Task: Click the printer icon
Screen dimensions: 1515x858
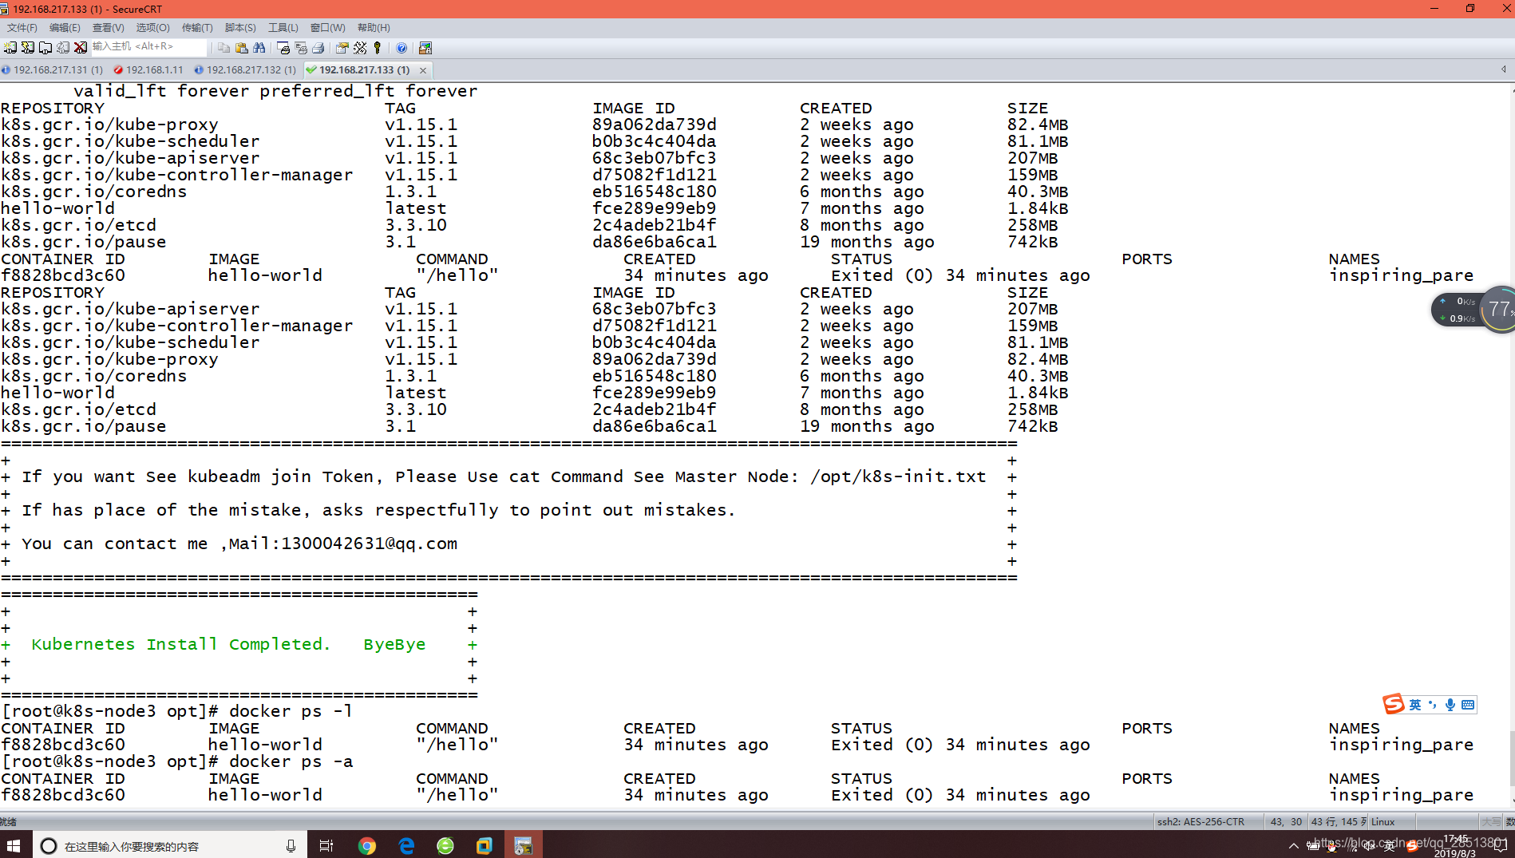Action: (318, 48)
